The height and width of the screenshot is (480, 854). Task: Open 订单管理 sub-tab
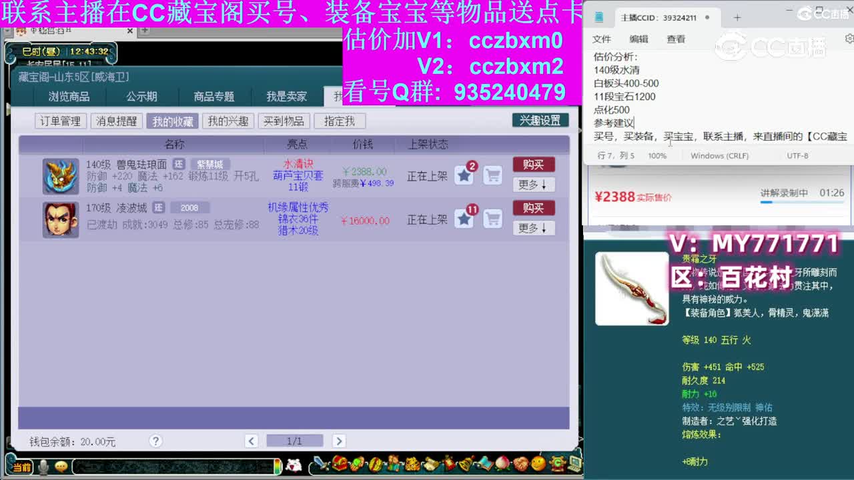(x=60, y=121)
